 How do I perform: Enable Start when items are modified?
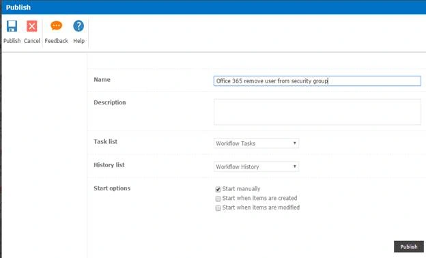[x=218, y=208]
